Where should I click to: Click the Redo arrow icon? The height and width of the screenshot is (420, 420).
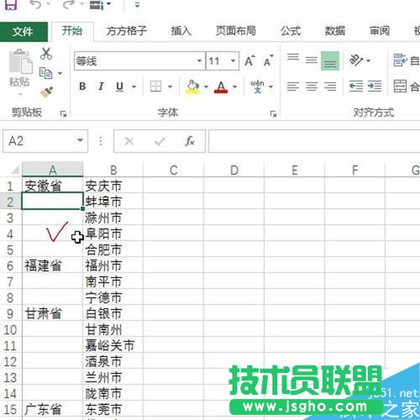coord(68,4)
